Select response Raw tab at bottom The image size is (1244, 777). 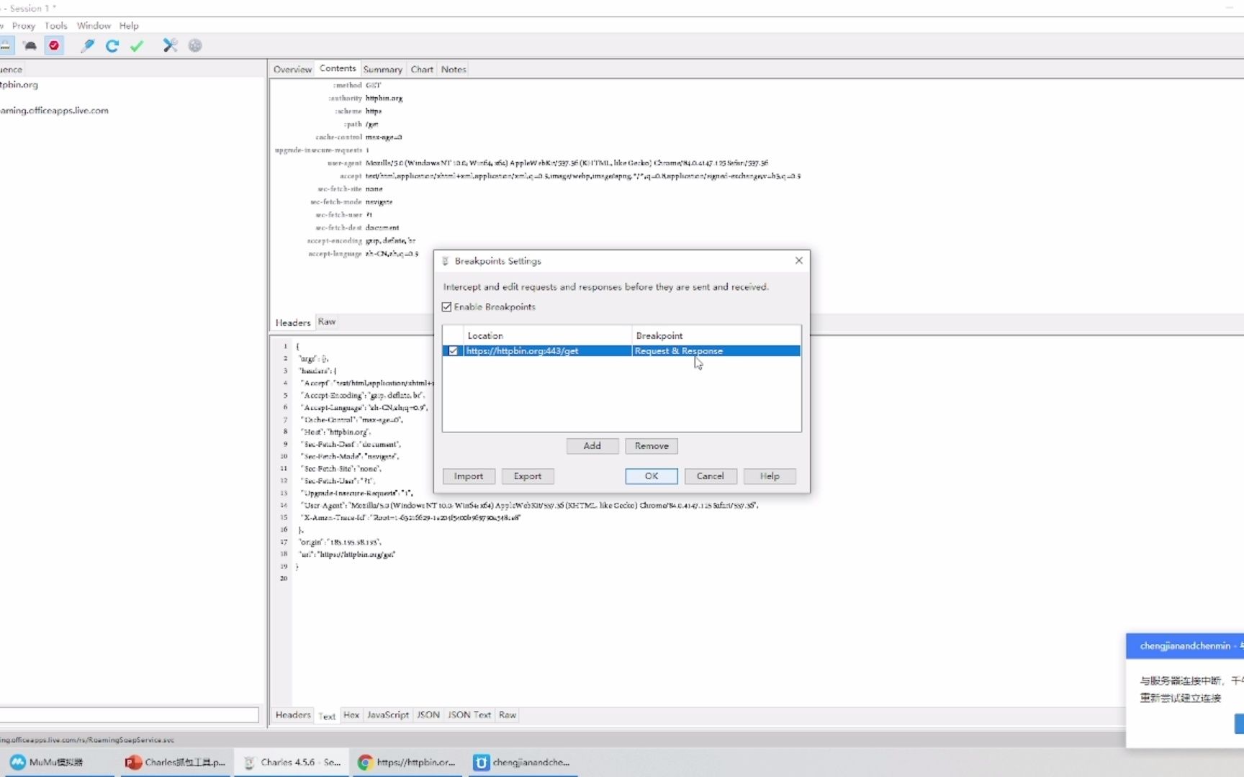(x=508, y=715)
